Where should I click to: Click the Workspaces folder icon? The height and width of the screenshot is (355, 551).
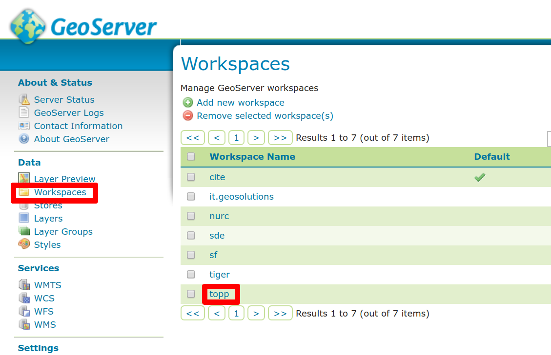point(24,192)
